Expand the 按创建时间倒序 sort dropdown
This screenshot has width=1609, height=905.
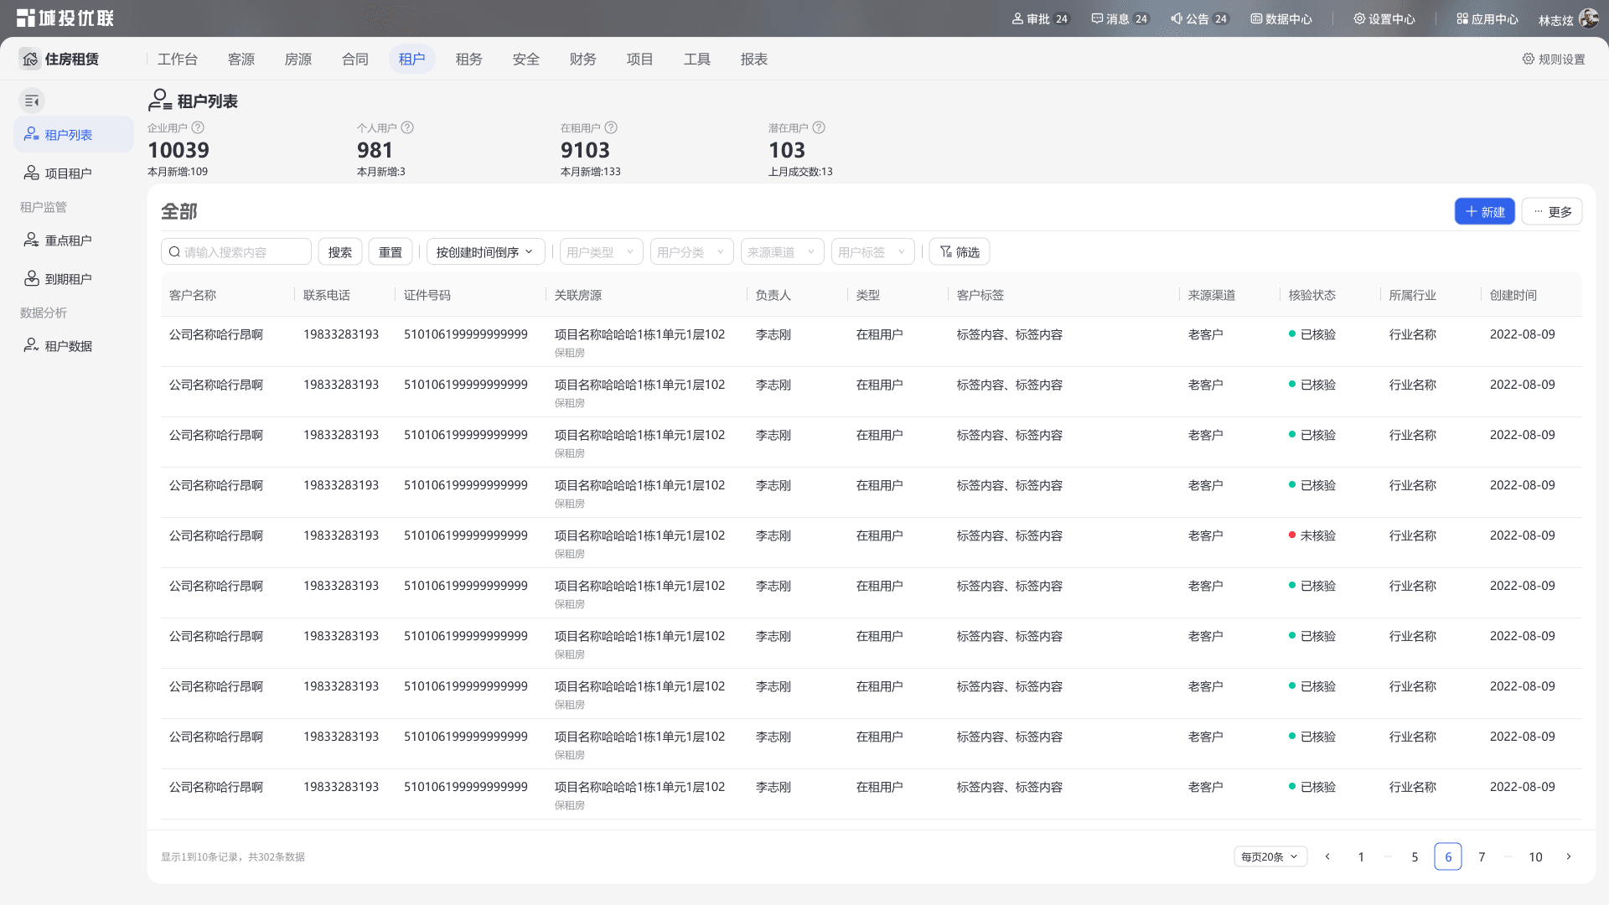point(485,252)
